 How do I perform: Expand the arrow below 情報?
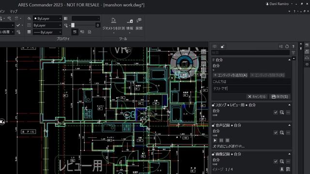click(130, 33)
